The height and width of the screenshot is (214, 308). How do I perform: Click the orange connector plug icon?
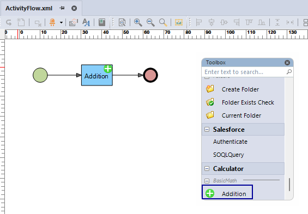52,22
